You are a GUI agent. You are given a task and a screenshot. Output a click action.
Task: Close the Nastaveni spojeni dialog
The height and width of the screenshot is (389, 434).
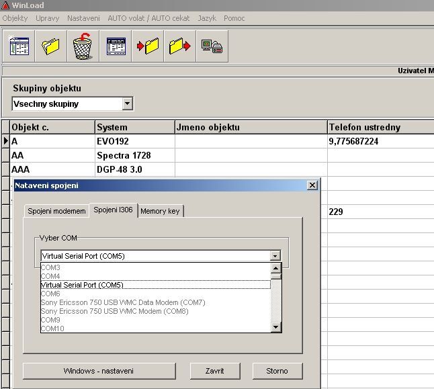point(312,185)
